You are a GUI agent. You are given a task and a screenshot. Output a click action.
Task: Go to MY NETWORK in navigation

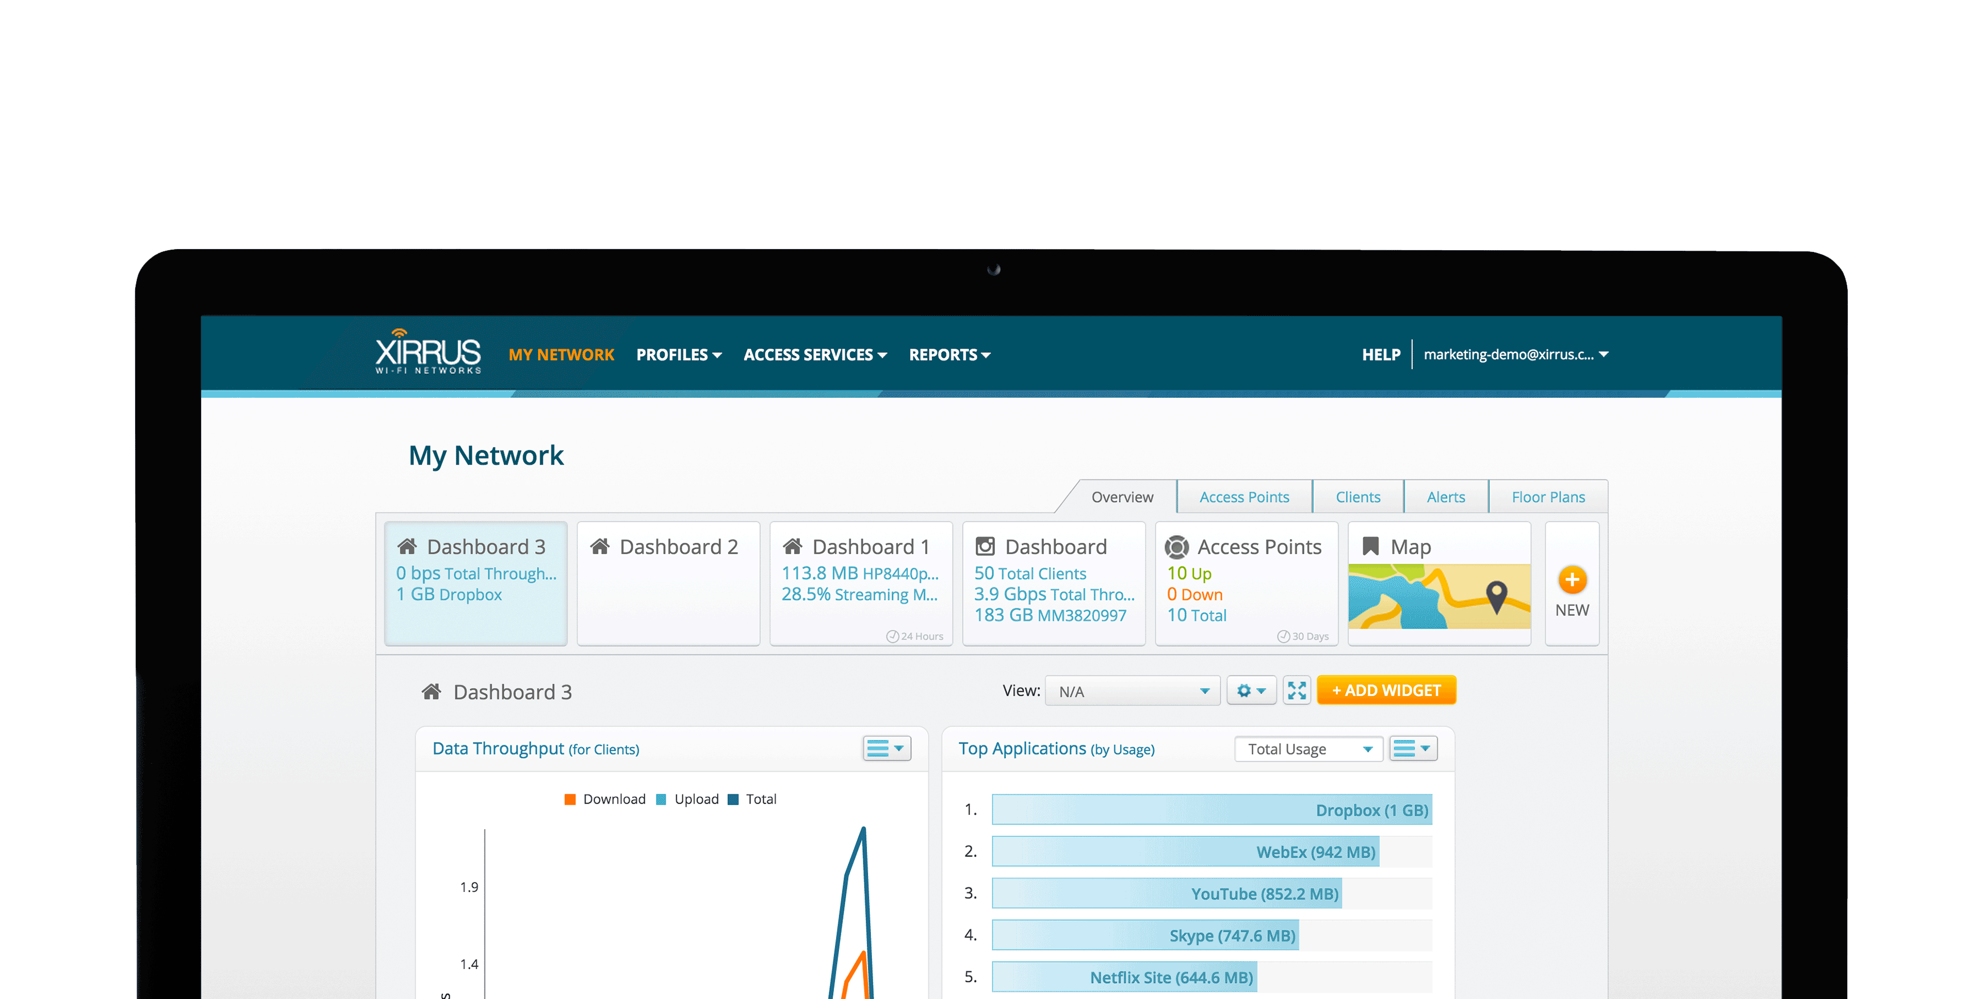(x=561, y=355)
